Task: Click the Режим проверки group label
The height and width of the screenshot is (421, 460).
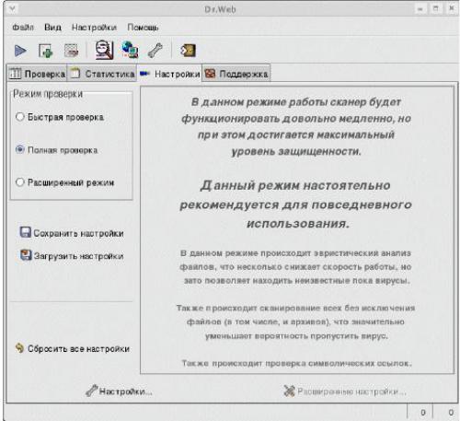Action: (48, 94)
